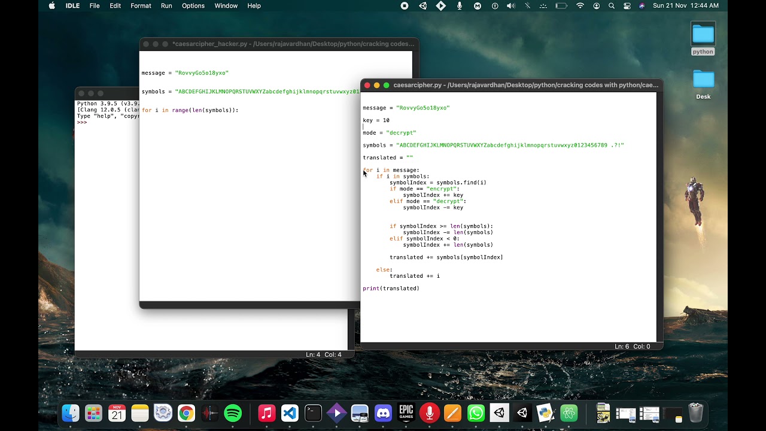Open the Options menu
This screenshot has width=766, height=431.
[x=193, y=5]
